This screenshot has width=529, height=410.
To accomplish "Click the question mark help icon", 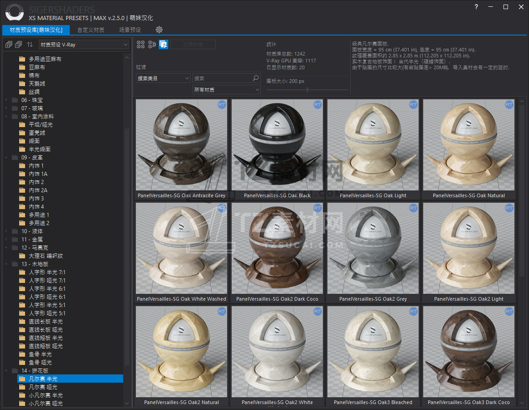I will (476, 7).
